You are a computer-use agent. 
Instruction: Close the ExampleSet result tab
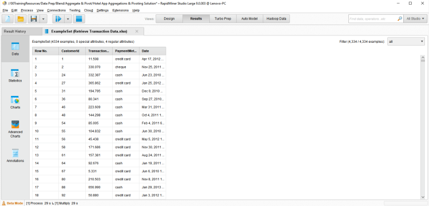click(x=137, y=31)
